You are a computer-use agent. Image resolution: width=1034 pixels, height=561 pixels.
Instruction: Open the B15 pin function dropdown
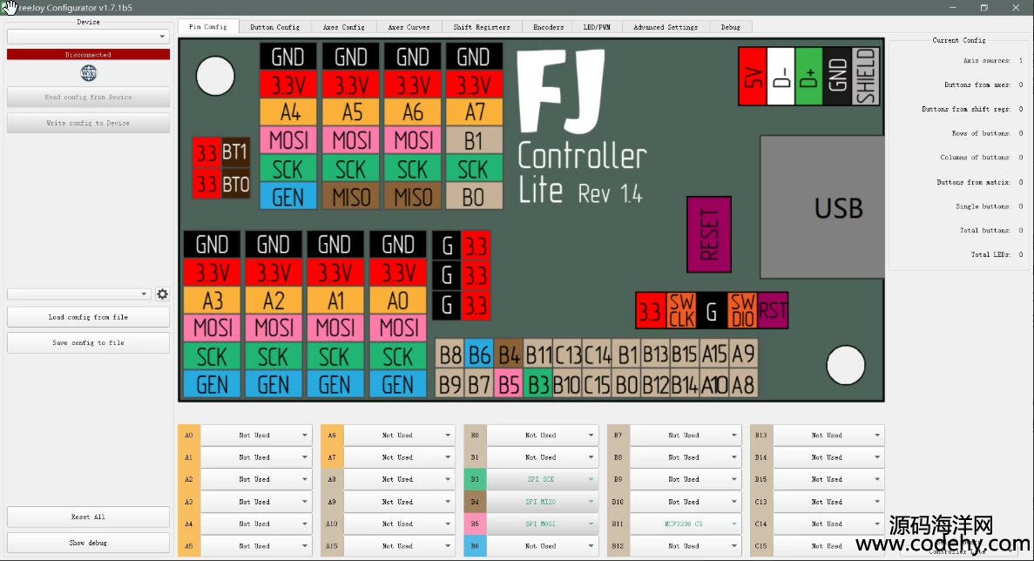pos(828,479)
